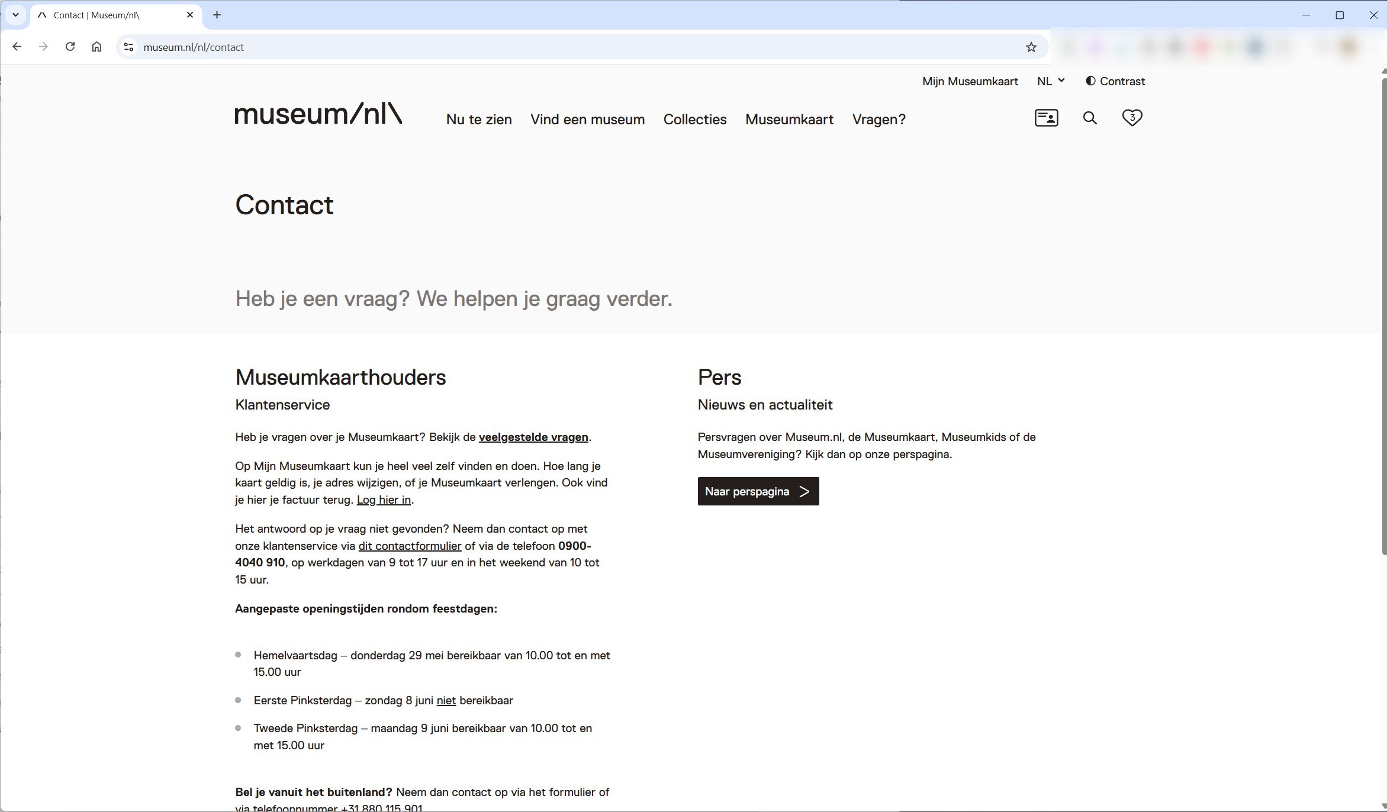The width and height of the screenshot is (1387, 812).
Task: Click the Naar perspagina button
Action: coord(758,491)
